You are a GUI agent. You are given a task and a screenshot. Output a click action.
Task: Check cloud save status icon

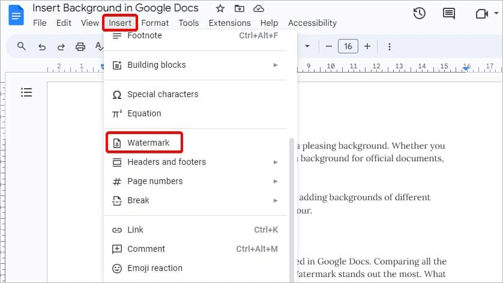click(x=259, y=8)
